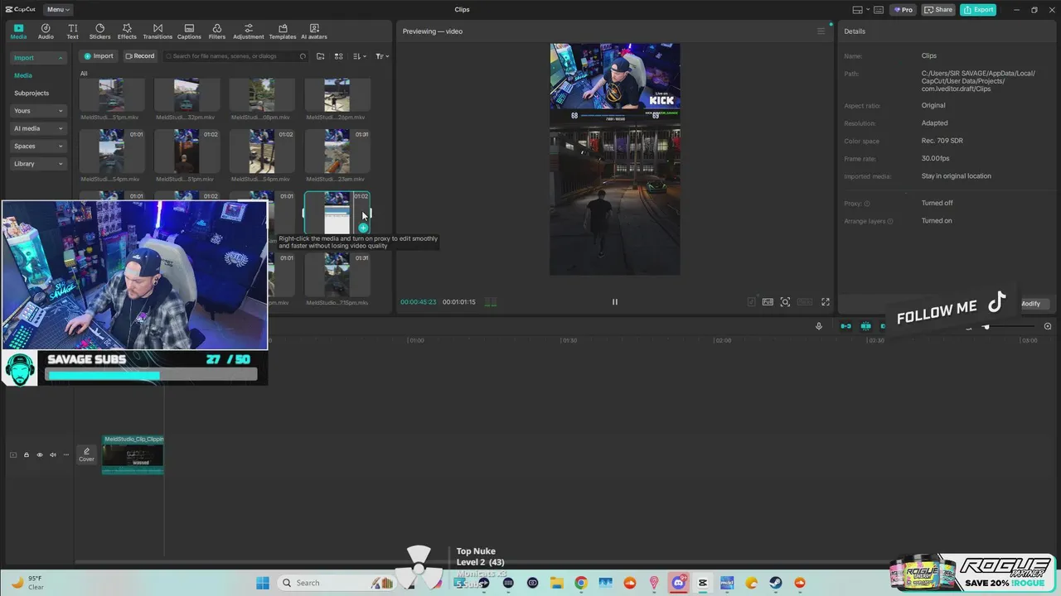1061x596 pixels.
Task: Click the Import button
Action: pyautogui.click(x=98, y=56)
